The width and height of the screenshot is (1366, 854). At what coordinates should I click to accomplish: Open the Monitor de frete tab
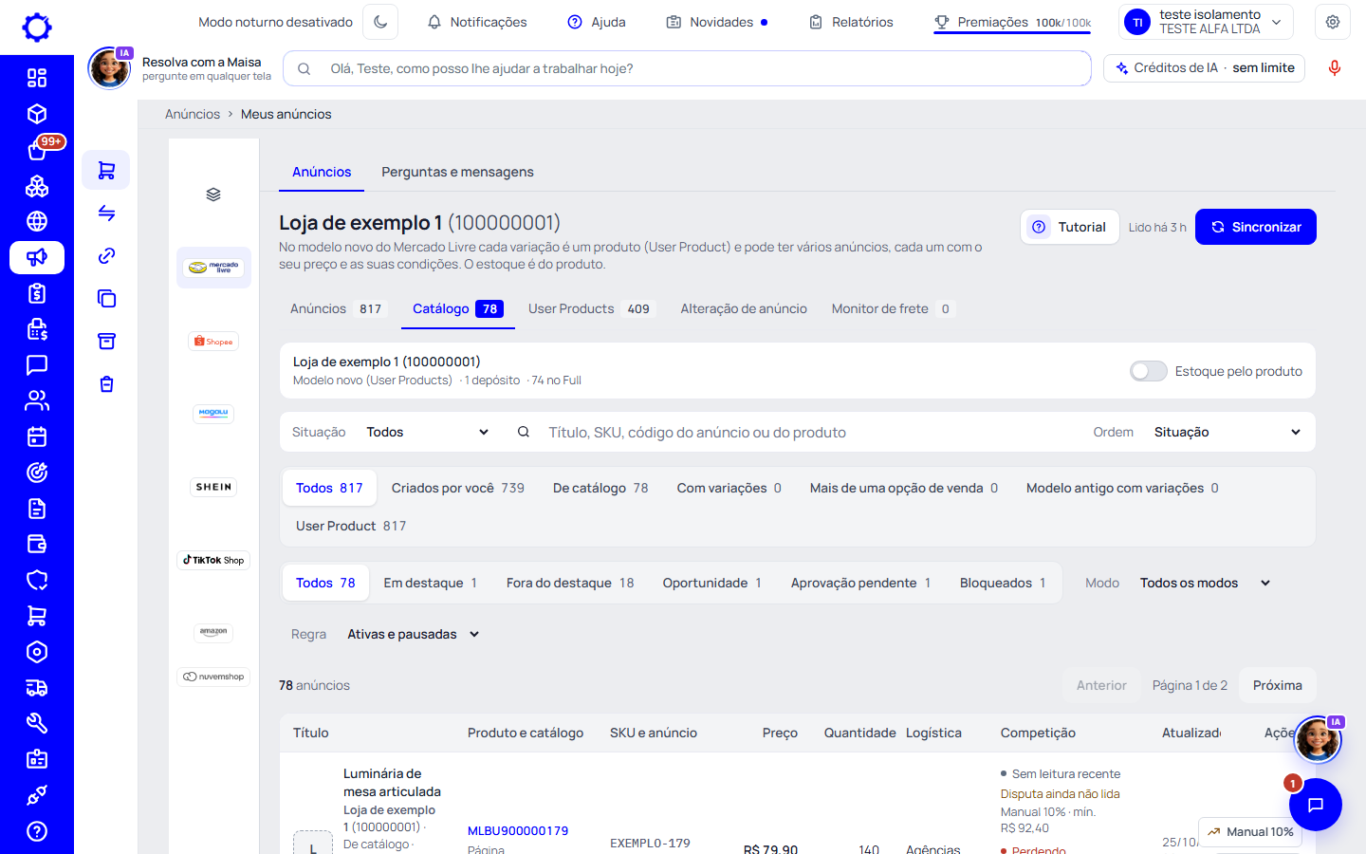892,308
